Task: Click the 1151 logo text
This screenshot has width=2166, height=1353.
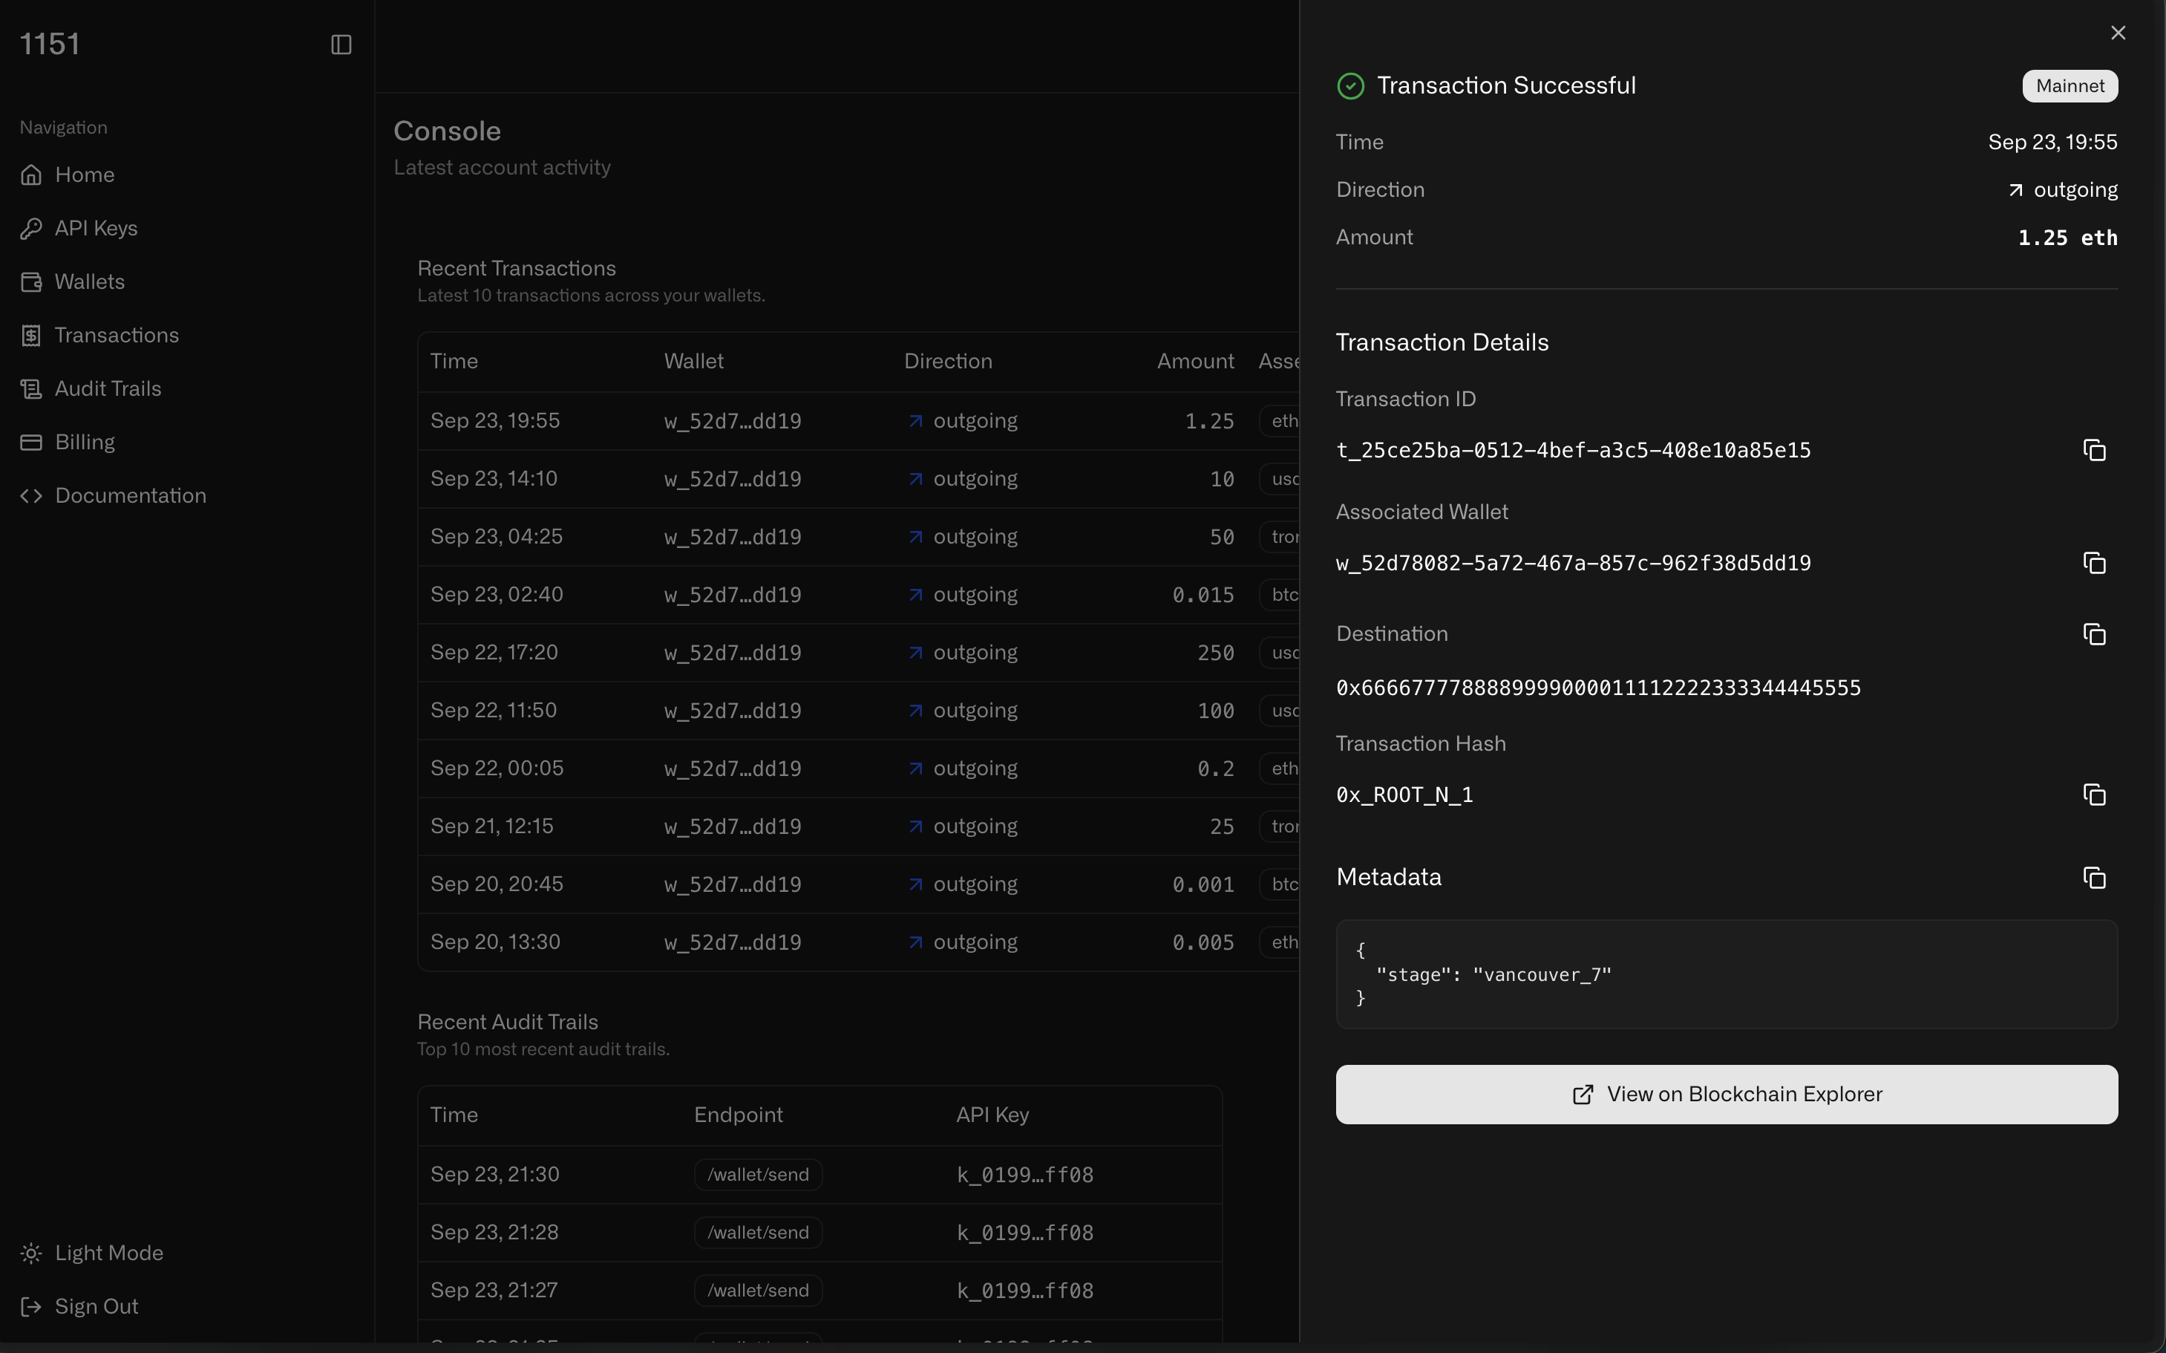Action: [x=50, y=44]
